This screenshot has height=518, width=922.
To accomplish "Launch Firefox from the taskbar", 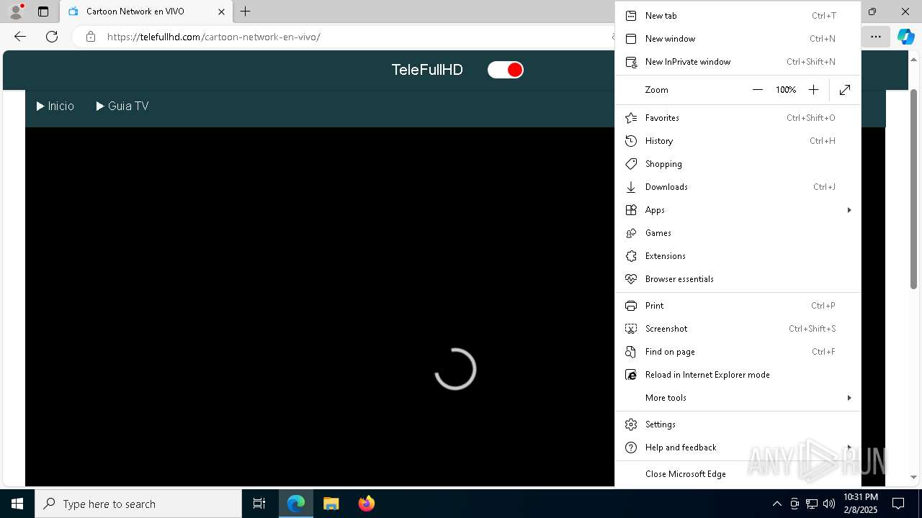I will (x=367, y=504).
